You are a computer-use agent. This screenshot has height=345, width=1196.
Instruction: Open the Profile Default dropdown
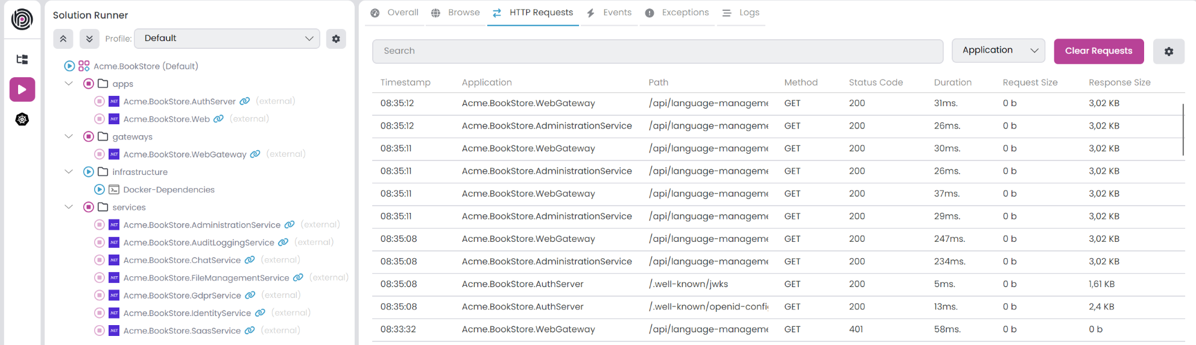point(227,38)
